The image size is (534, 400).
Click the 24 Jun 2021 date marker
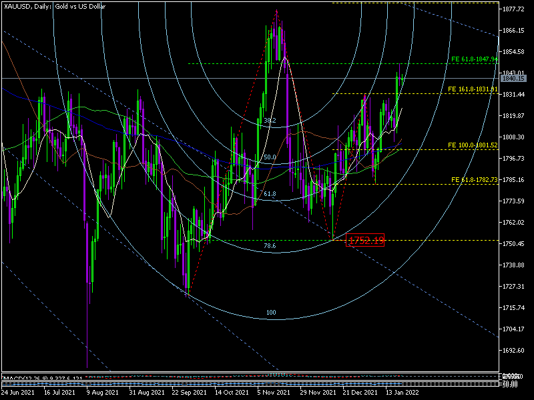[x=18, y=393]
